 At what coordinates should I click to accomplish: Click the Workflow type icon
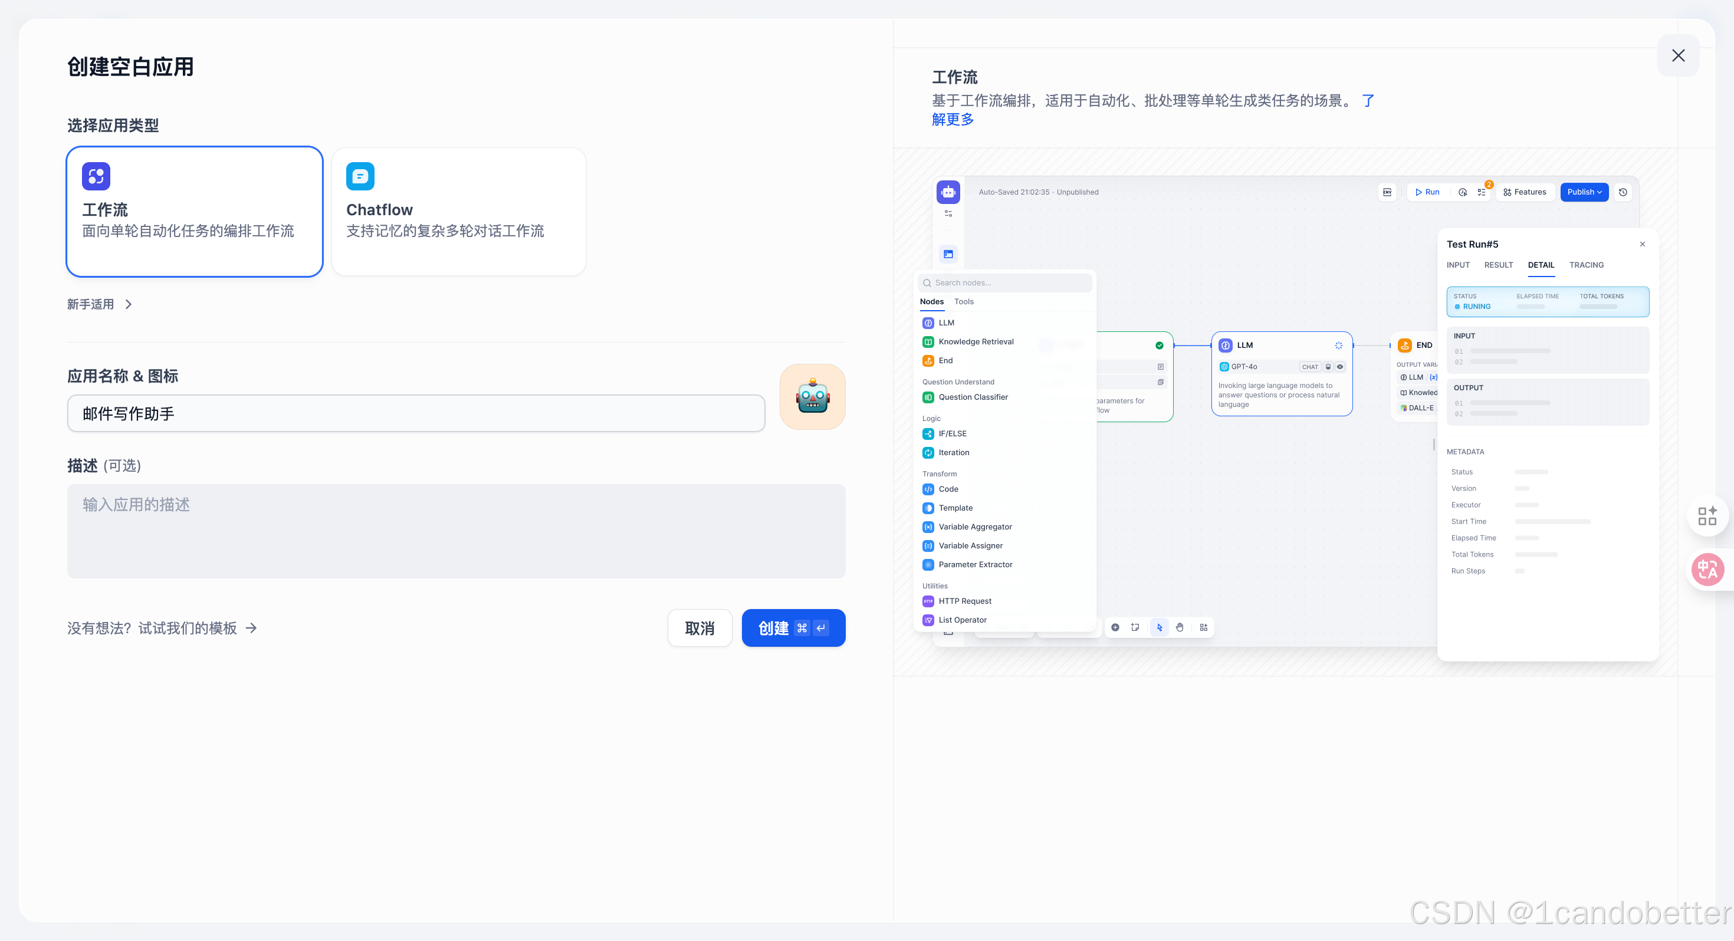[x=96, y=176]
